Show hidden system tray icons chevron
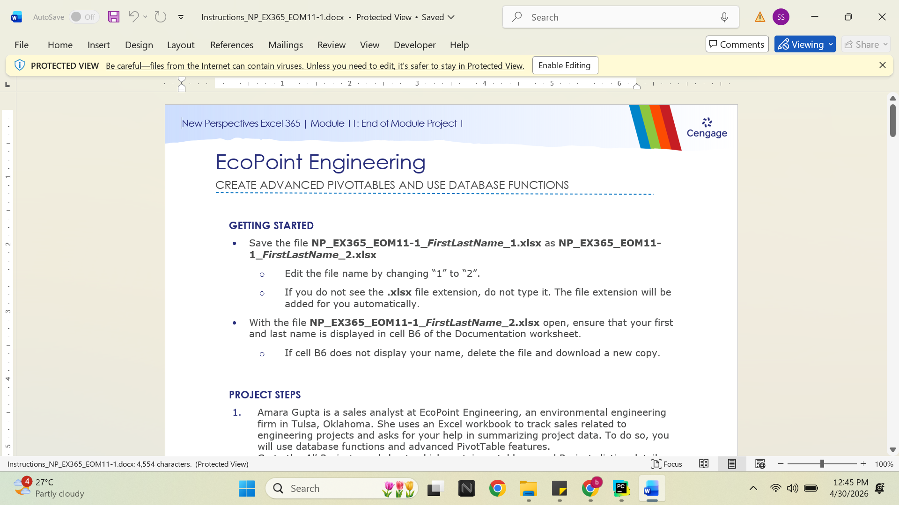Viewport: 899px width, 505px height. pos(753,489)
